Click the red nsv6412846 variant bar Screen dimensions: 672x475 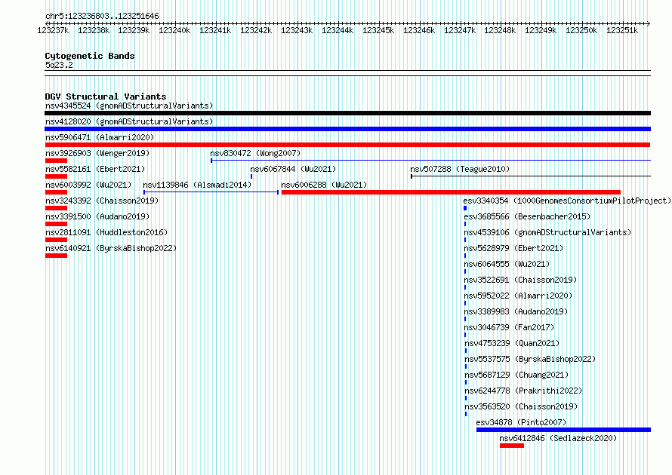pos(512,446)
